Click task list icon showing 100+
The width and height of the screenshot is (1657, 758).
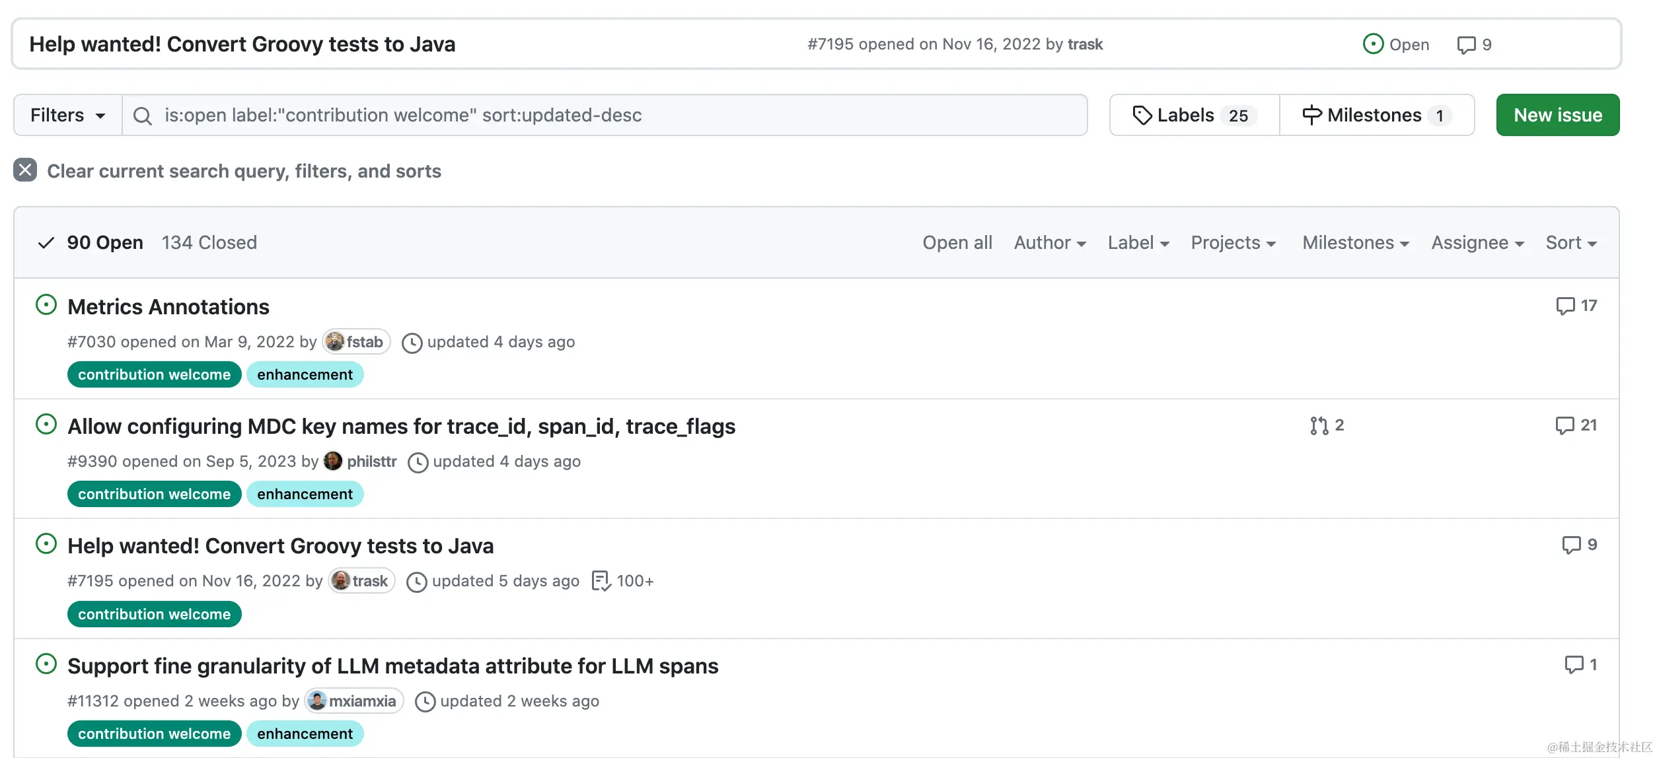pyautogui.click(x=601, y=581)
